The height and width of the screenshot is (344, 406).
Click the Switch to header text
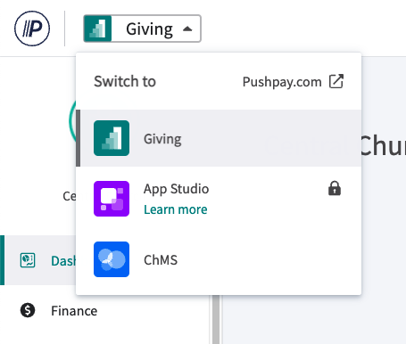tap(125, 81)
